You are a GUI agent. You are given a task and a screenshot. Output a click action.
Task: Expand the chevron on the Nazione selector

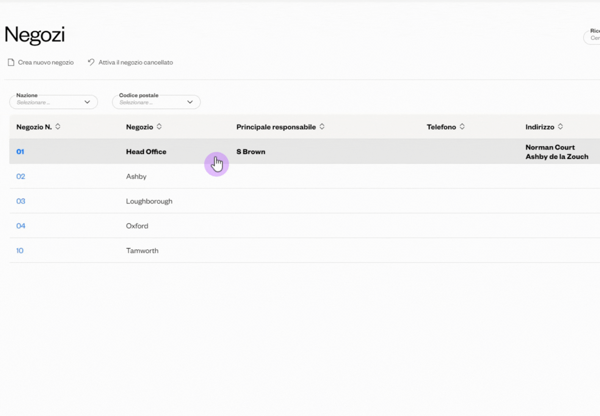tap(87, 102)
